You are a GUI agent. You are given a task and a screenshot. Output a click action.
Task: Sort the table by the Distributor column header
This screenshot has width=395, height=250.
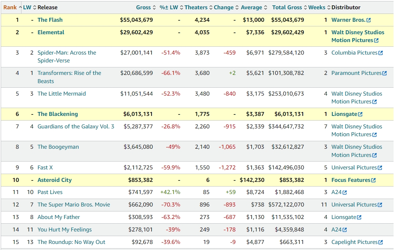pos(346,7)
